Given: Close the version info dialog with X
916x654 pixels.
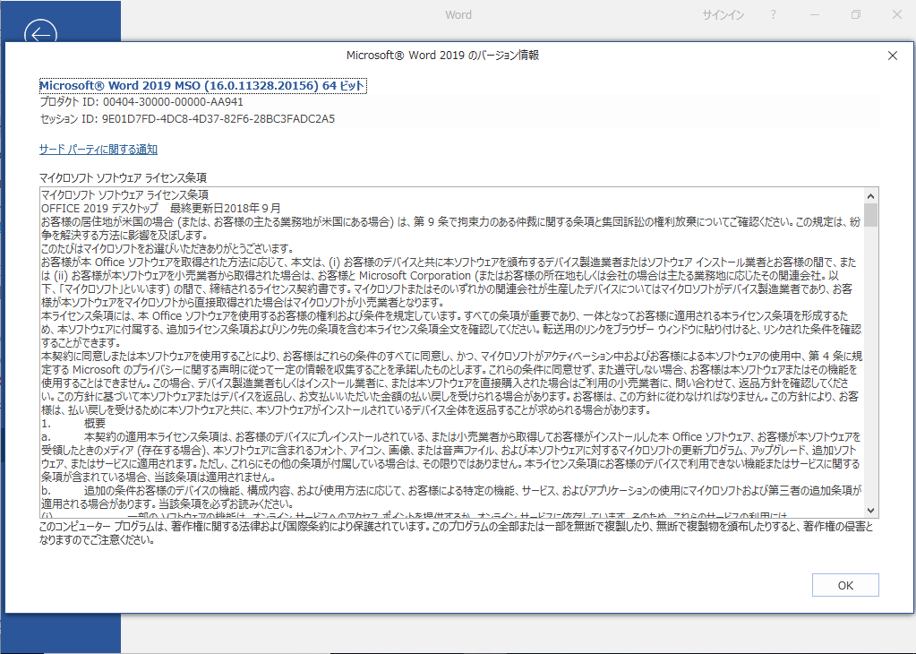Looking at the screenshot, I should (892, 56).
